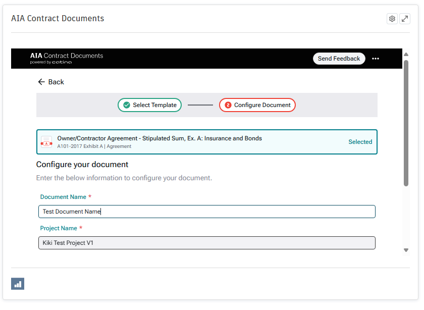Open the bar chart analytics icon
The image size is (424, 310).
[18, 284]
